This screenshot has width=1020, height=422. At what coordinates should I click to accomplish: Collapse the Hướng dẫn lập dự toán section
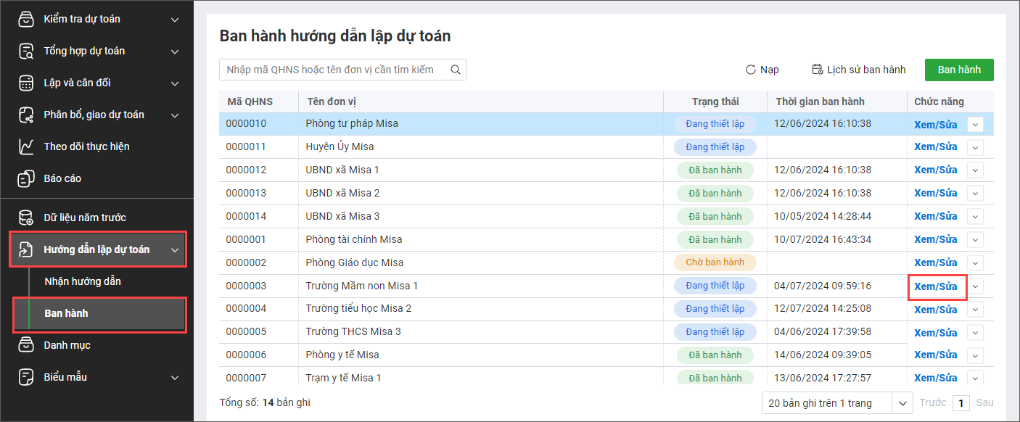pos(175,250)
